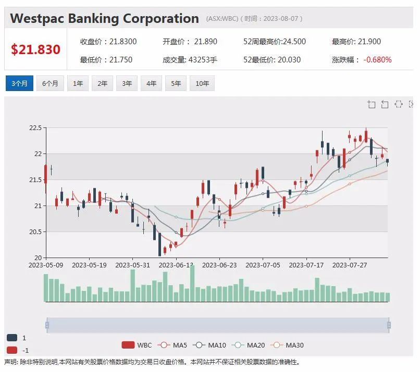The image size is (420, 372).
Task: Click the right handle of data zoom slider
Action: 389,325
